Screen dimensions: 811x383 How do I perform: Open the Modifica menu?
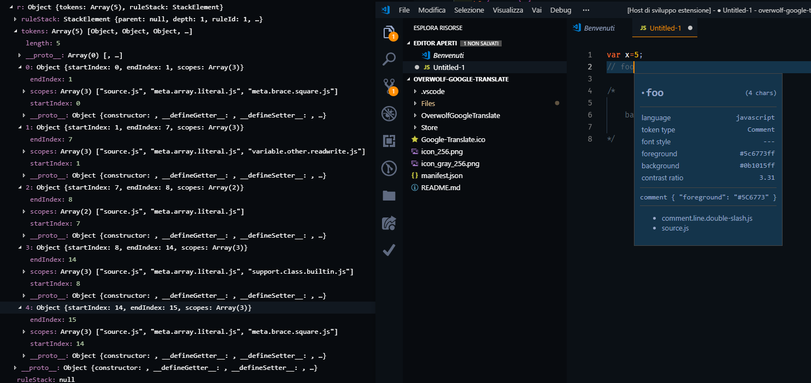[432, 10]
